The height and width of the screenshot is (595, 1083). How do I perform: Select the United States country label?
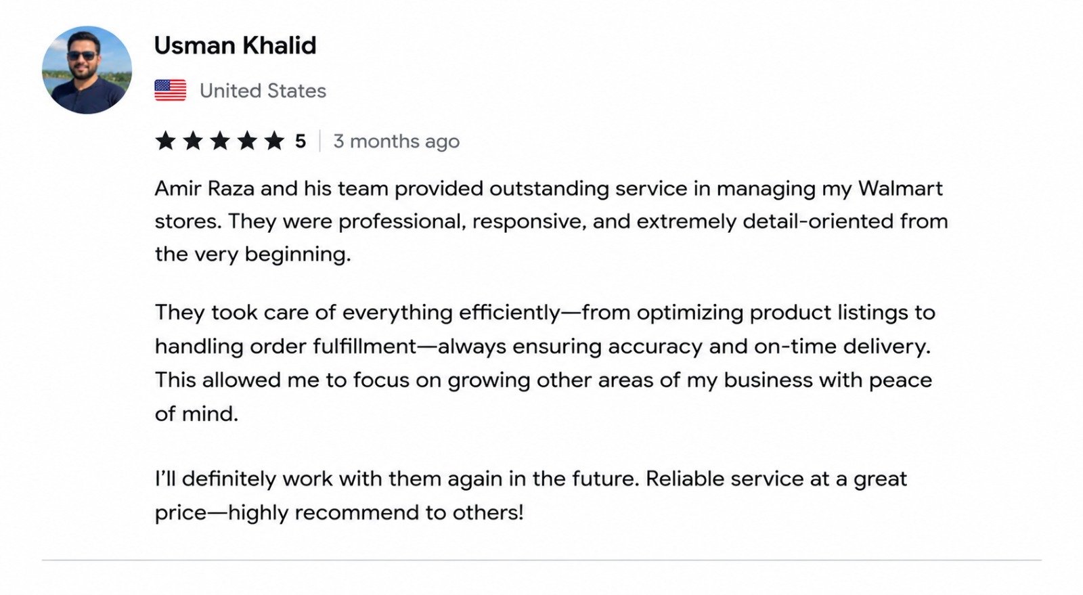coord(263,91)
